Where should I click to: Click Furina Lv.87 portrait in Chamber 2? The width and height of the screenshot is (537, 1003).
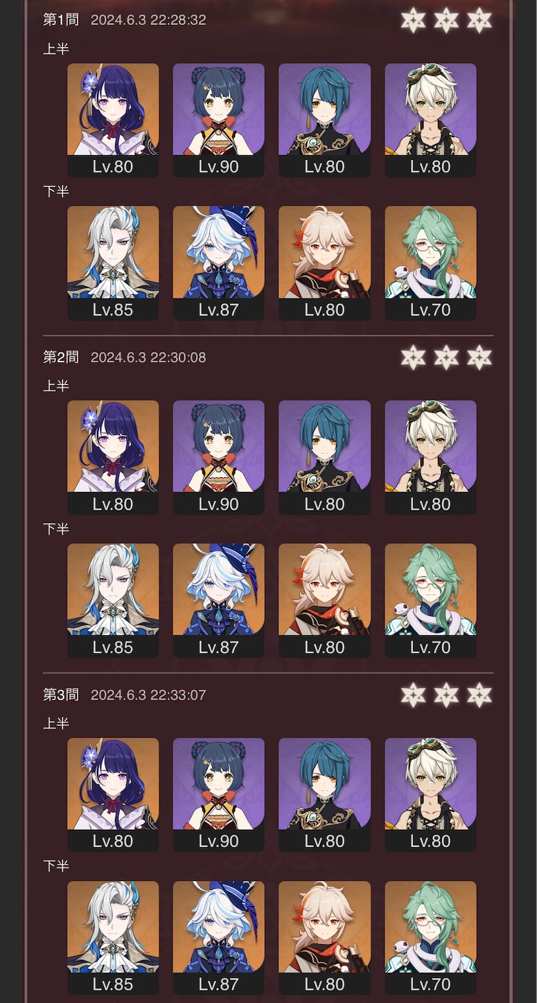[x=218, y=601]
